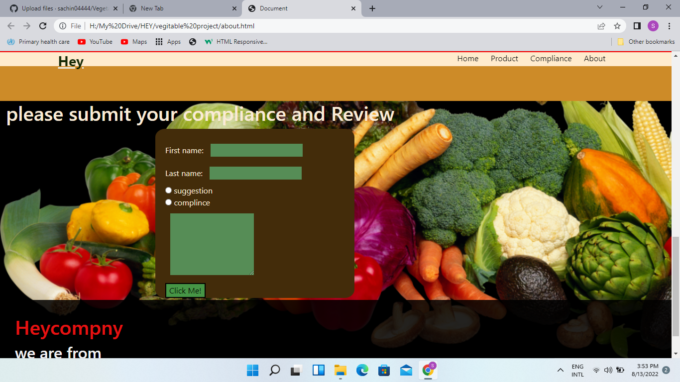
Task: Click inside the First name field
Action: point(256,150)
